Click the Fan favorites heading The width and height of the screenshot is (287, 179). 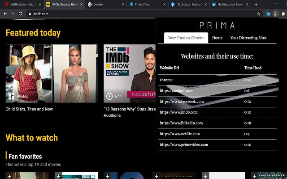tap(25, 157)
